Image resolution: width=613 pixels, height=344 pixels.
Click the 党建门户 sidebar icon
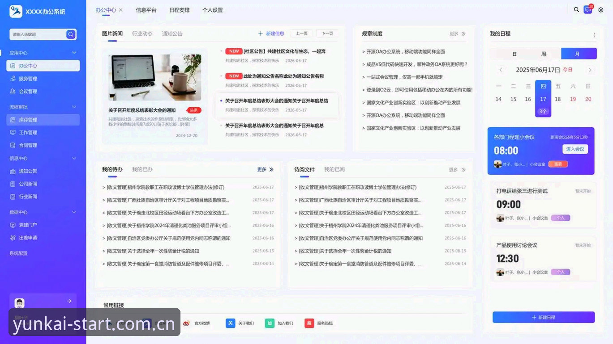tap(13, 225)
